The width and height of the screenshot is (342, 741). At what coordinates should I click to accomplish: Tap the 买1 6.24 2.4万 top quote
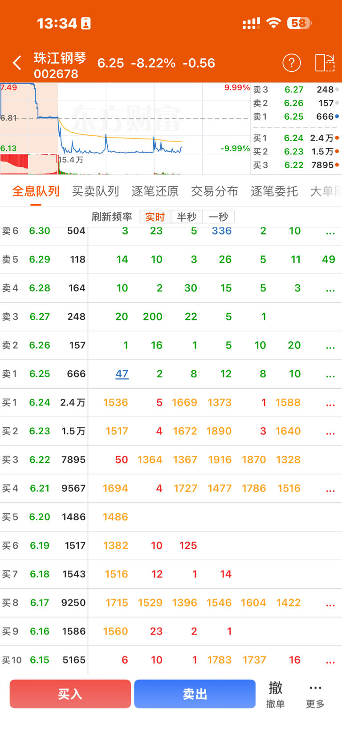(296, 138)
